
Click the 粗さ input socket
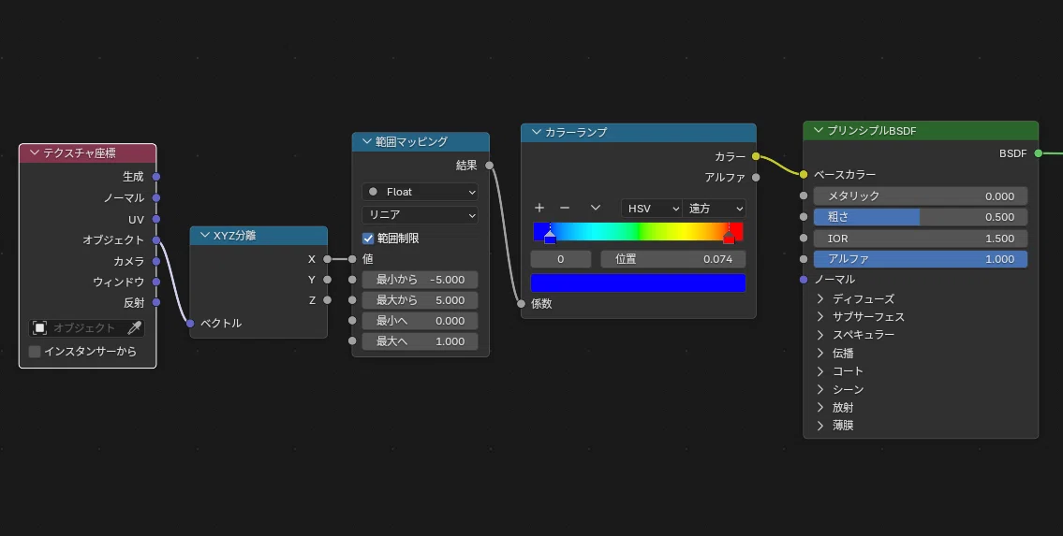tap(804, 217)
